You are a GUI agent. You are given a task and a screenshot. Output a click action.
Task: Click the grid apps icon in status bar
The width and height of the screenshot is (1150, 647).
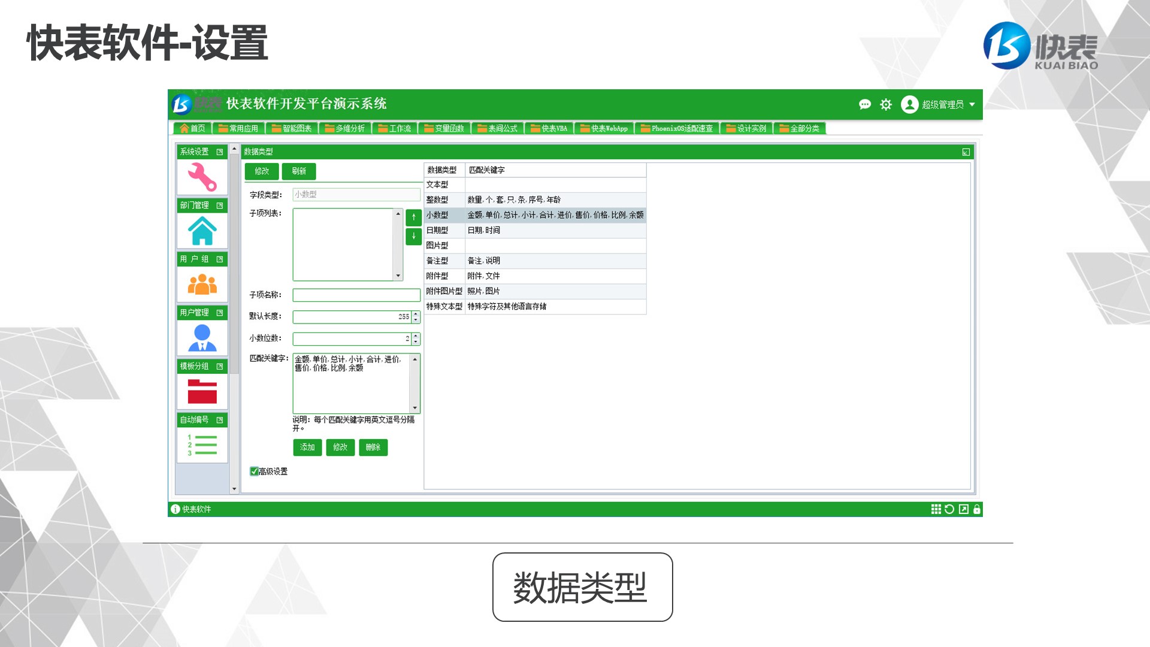coord(936,509)
